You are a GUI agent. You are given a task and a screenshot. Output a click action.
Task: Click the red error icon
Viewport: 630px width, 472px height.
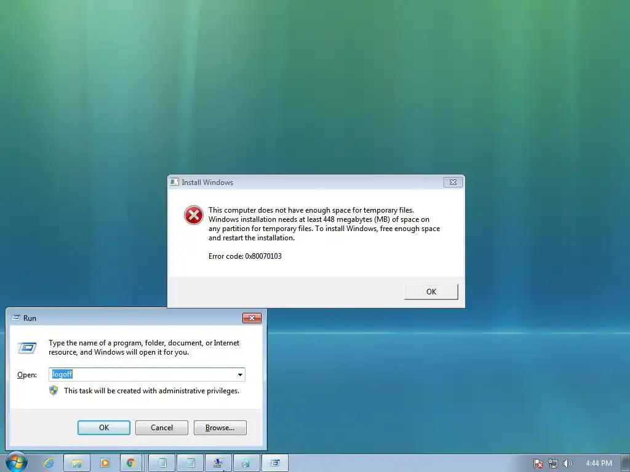coord(194,215)
